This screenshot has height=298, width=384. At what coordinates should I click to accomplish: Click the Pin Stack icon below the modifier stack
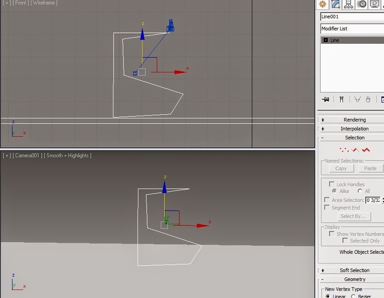pos(325,99)
